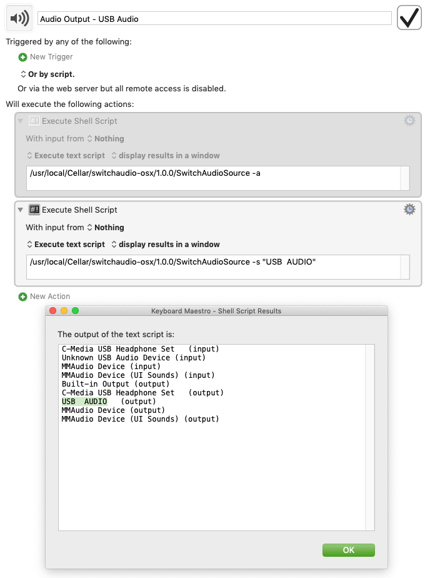Viewport: 430px width, 578px height.
Task: Click the results window title bar
Action: click(x=216, y=311)
